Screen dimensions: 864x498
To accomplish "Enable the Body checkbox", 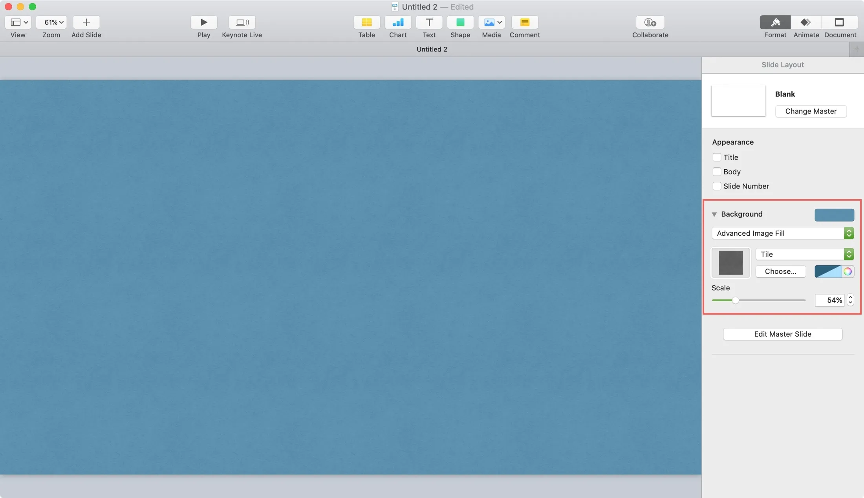I will (717, 172).
